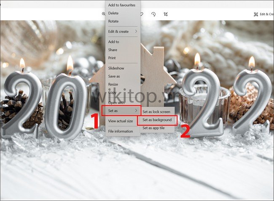Choose Rotate in the context menu
The width and height of the screenshot is (274, 201).
(x=113, y=21)
